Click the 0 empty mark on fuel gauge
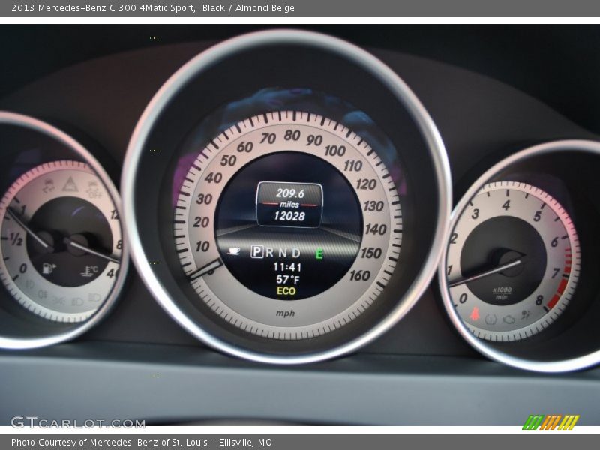 [x=23, y=268]
